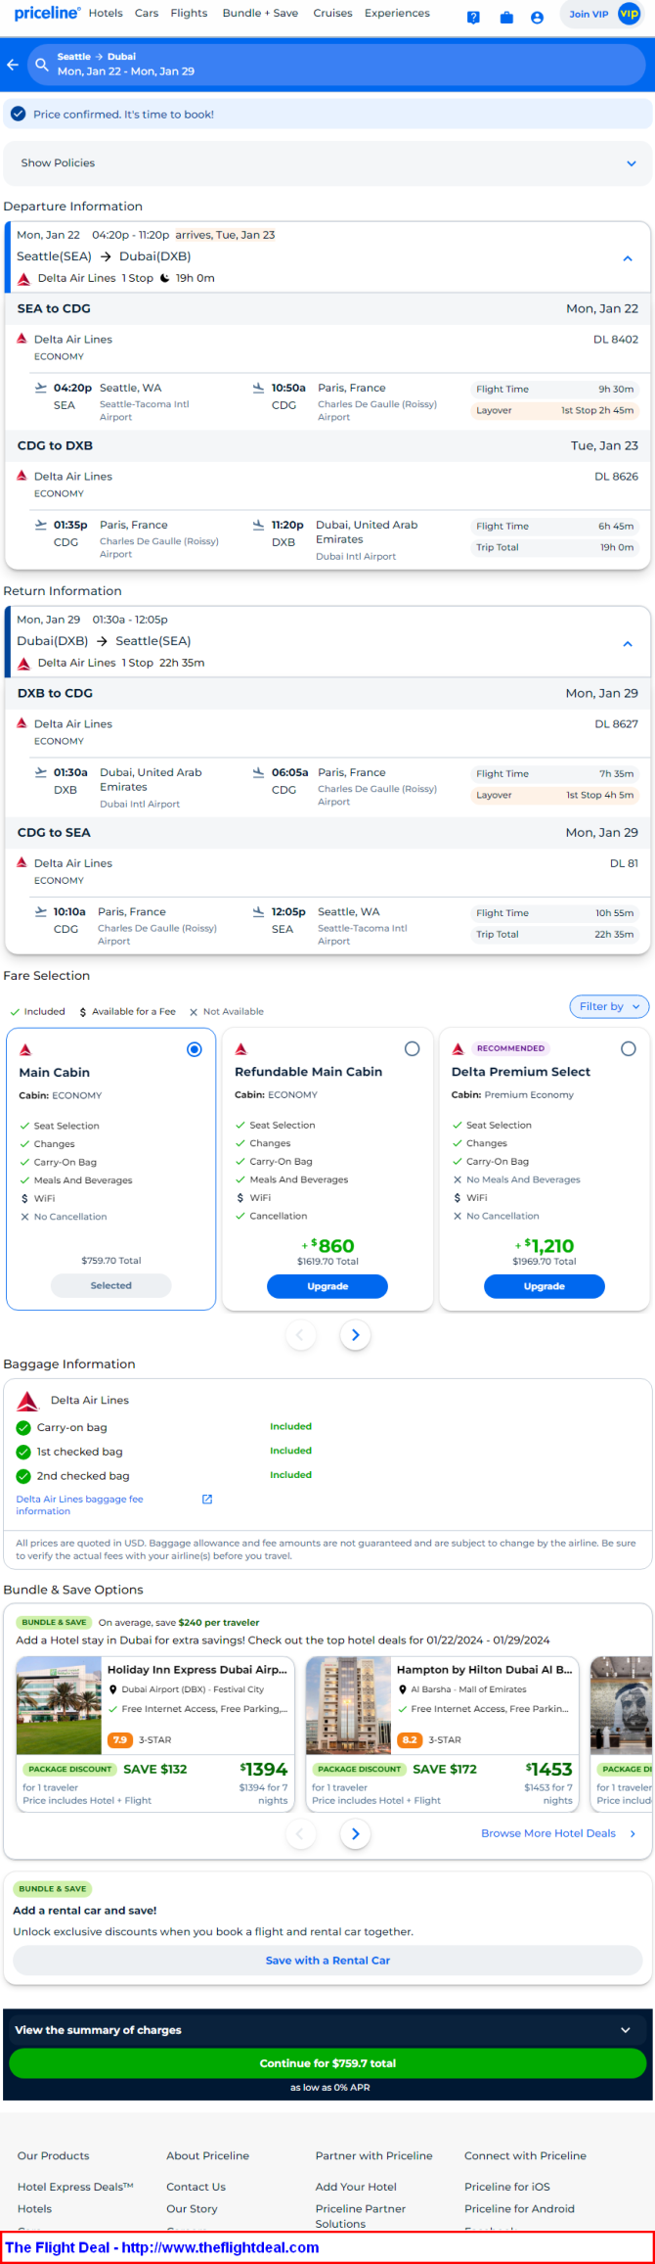Open the Filter by dropdown
This screenshot has height=2264, width=655.
(609, 1006)
